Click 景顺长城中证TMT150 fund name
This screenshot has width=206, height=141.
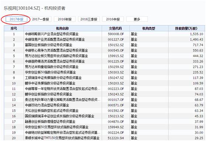62,138
